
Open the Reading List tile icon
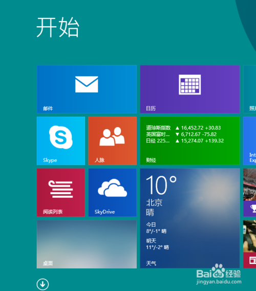click(61, 189)
